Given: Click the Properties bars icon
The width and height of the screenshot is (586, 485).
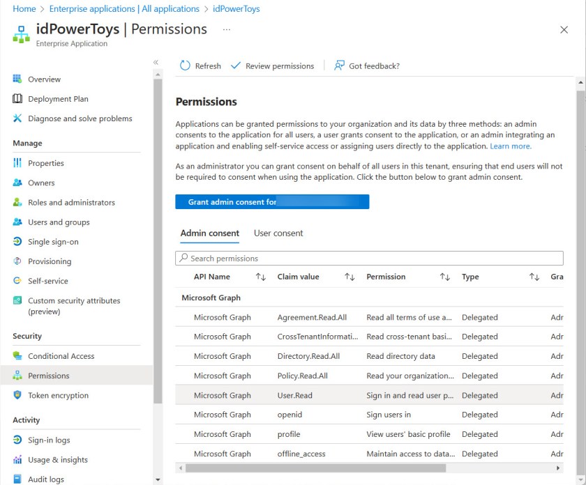Looking at the screenshot, I should click(17, 163).
